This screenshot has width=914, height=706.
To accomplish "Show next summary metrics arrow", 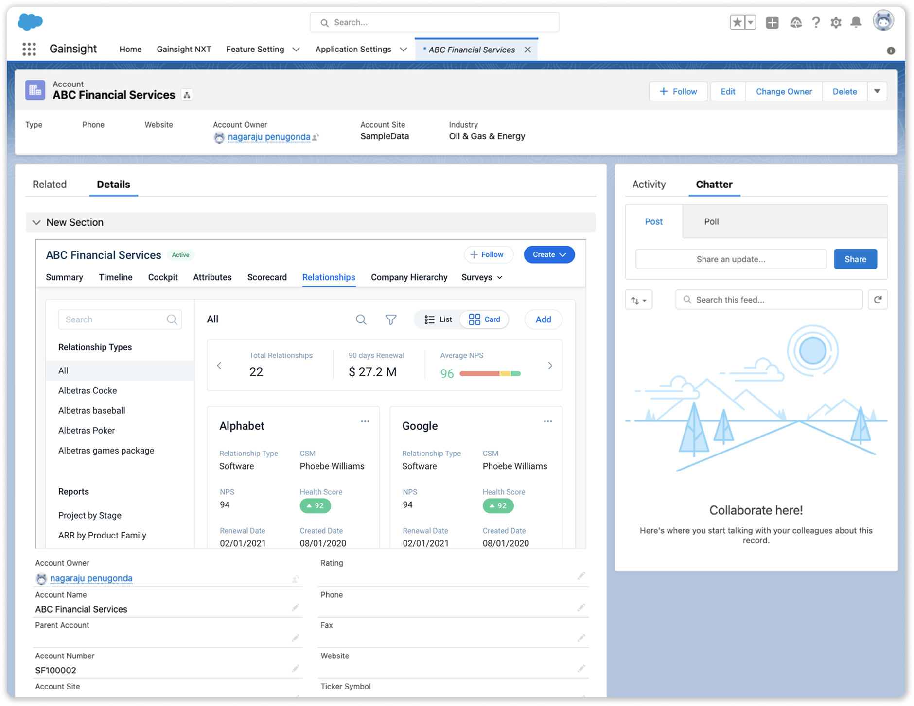I will pos(550,366).
